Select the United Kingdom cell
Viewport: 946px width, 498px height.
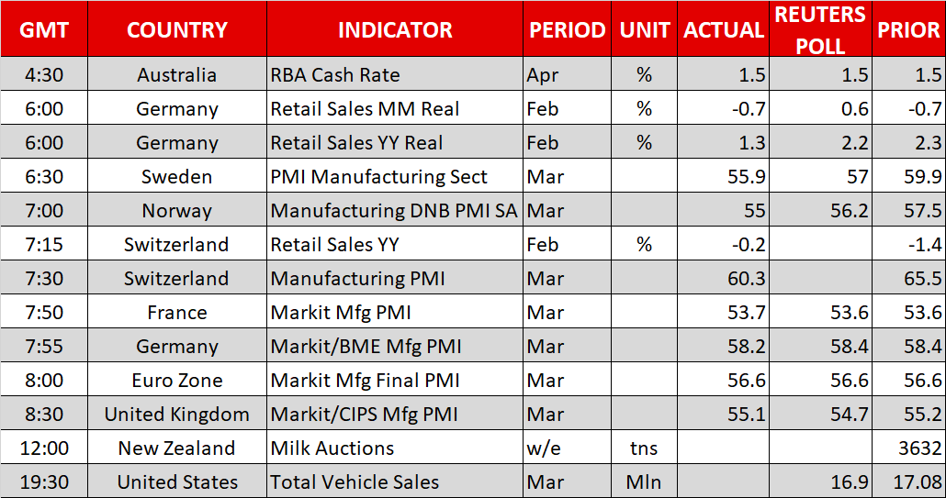click(177, 415)
